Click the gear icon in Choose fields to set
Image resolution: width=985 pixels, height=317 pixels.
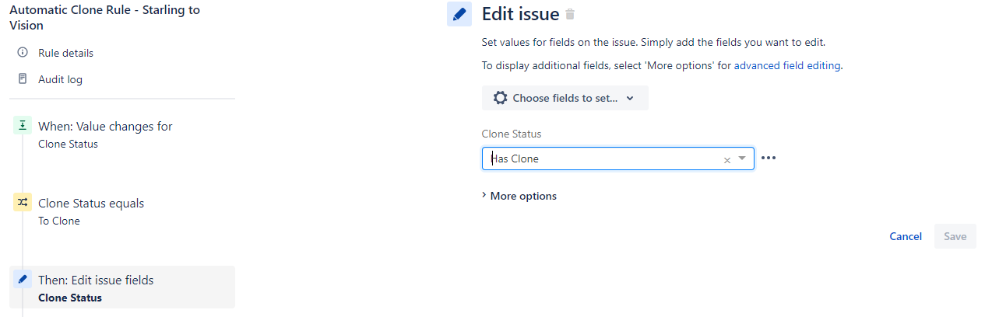[x=500, y=98]
